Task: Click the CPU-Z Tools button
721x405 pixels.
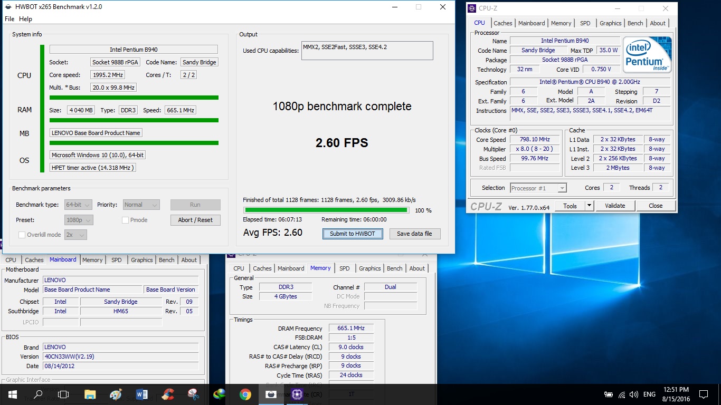Action: tap(570, 206)
